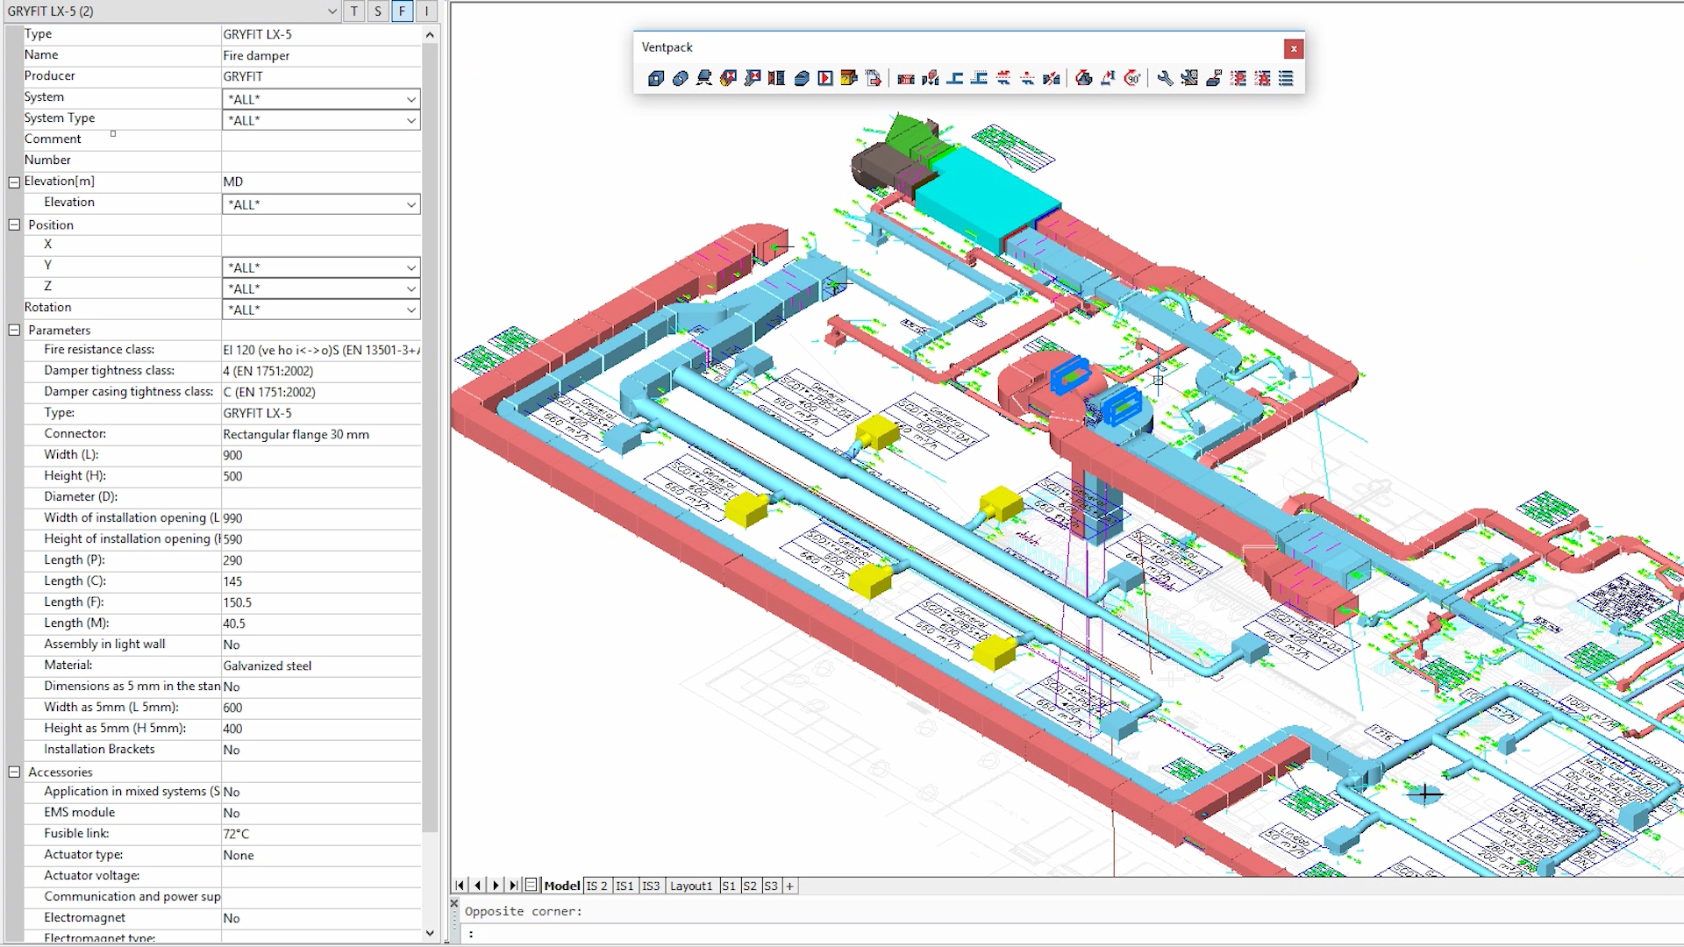Open the System Type dropdown

(x=410, y=120)
